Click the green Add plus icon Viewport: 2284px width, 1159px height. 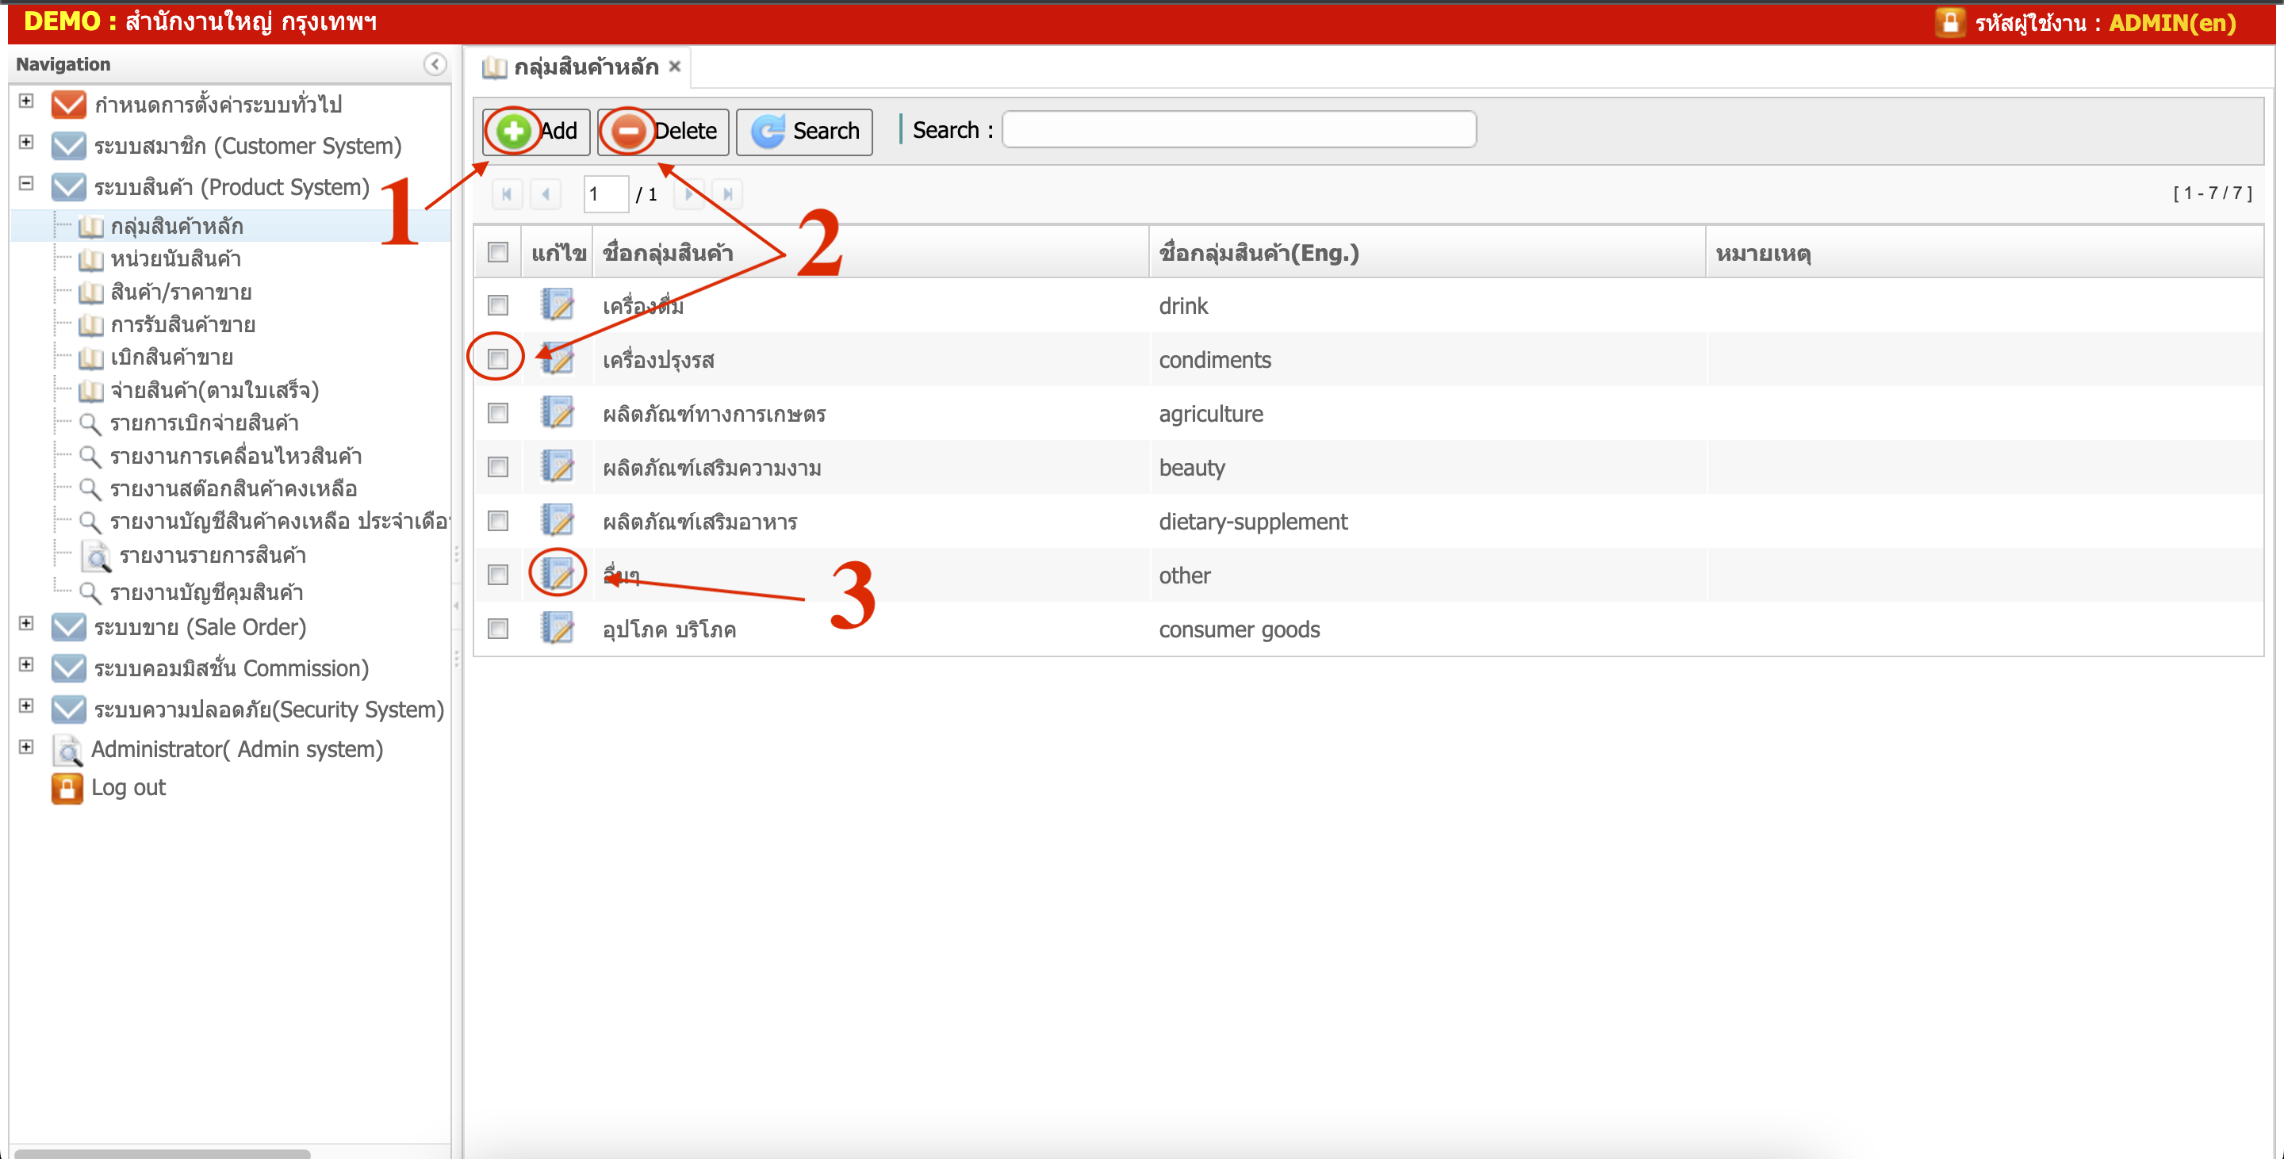pos(512,131)
